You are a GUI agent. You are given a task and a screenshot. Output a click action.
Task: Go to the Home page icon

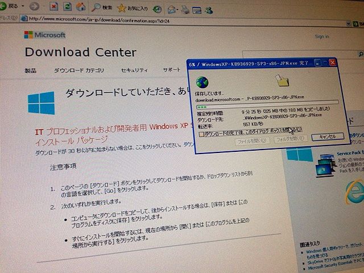click(81, 7)
